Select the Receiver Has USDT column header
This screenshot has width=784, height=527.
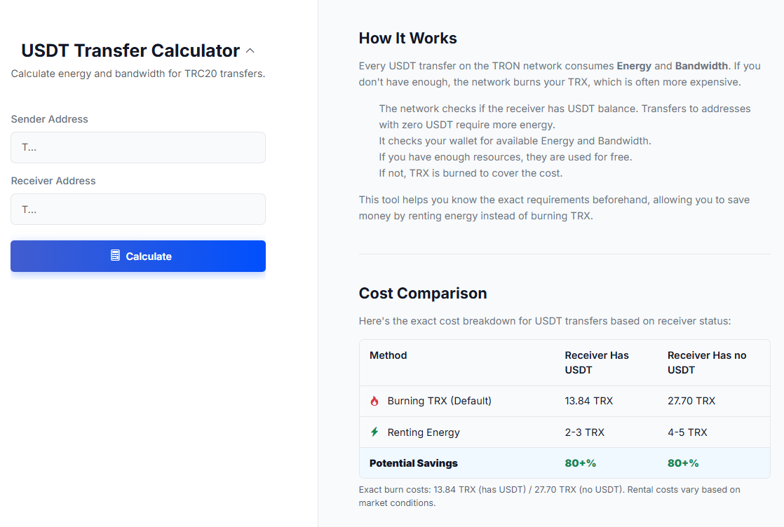click(x=597, y=362)
